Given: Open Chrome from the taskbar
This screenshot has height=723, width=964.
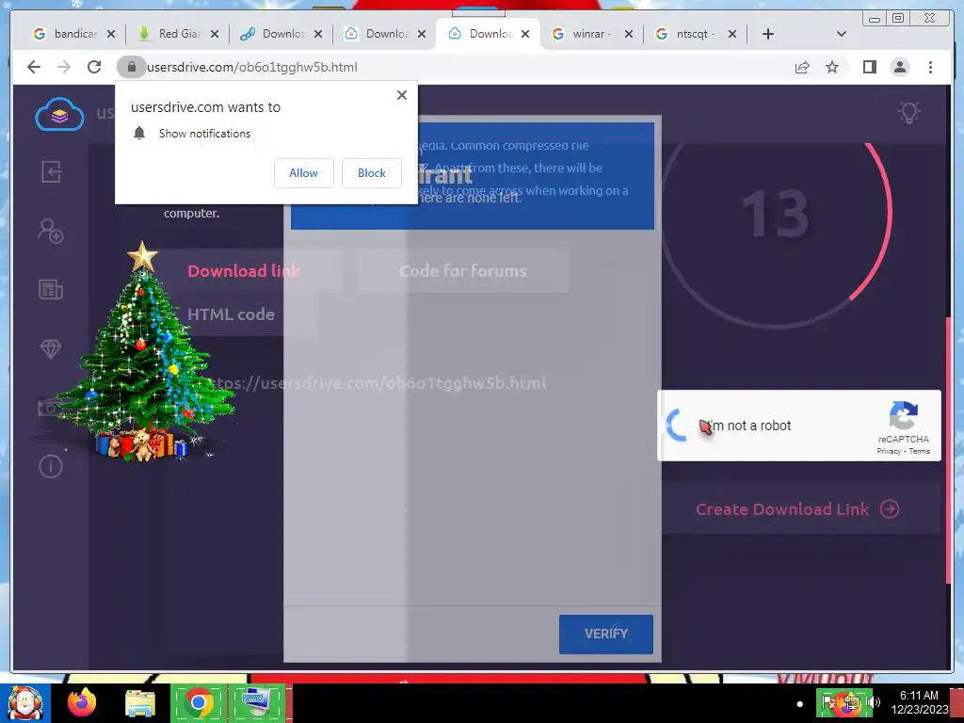Looking at the screenshot, I should pos(198,702).
